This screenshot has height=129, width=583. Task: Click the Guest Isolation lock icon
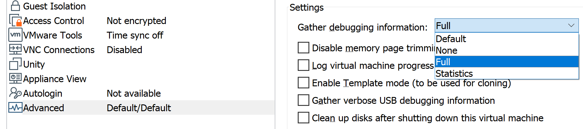coord(15,6)
